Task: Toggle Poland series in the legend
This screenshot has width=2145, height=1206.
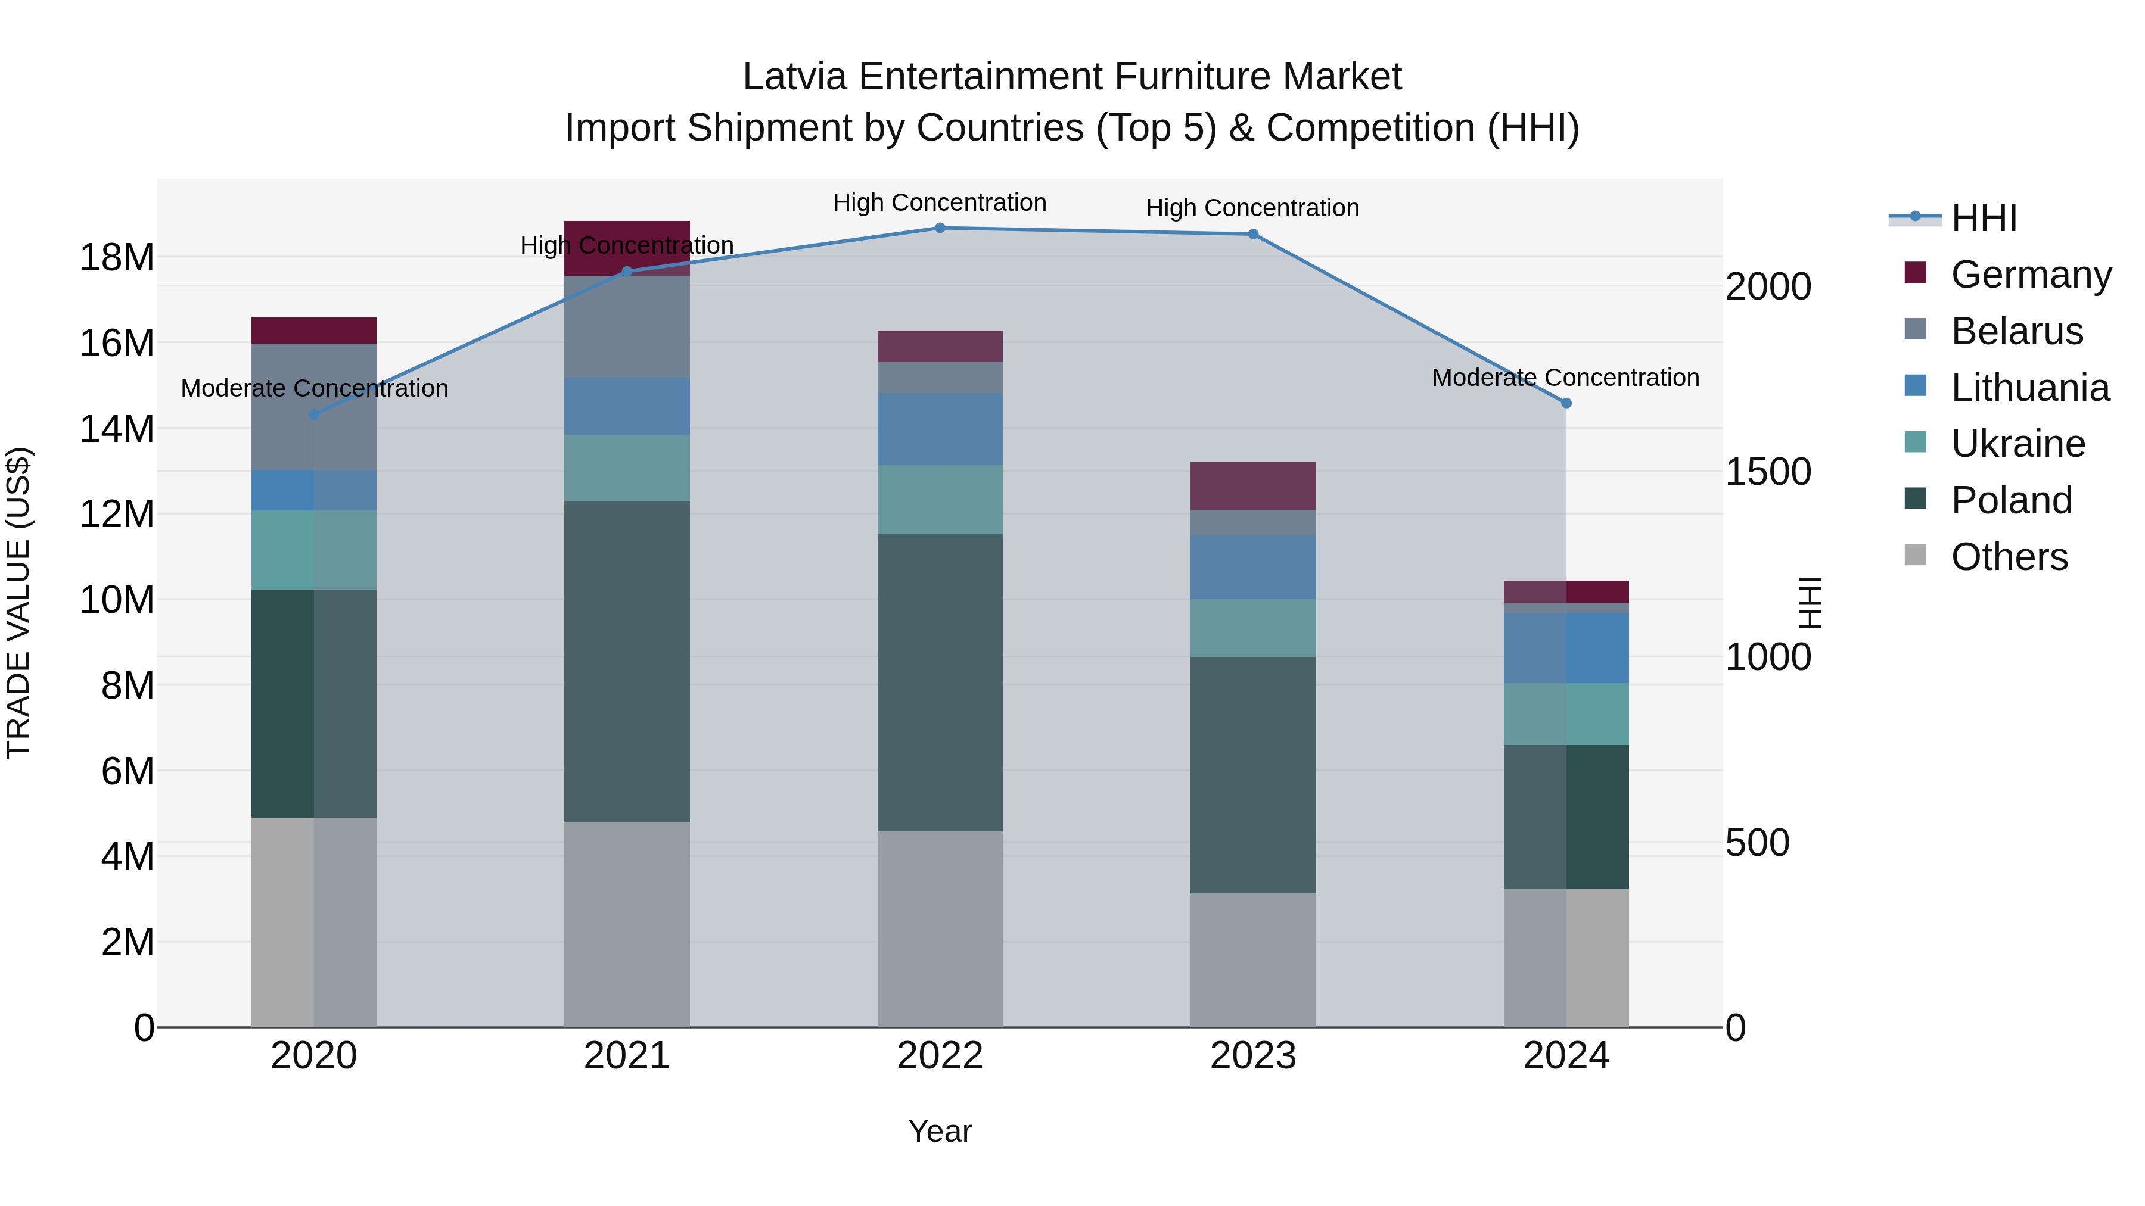Action: [x=1988, y=500]
